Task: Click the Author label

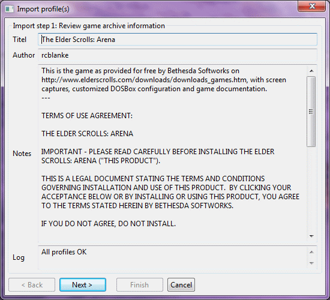Action: [23, 55]
